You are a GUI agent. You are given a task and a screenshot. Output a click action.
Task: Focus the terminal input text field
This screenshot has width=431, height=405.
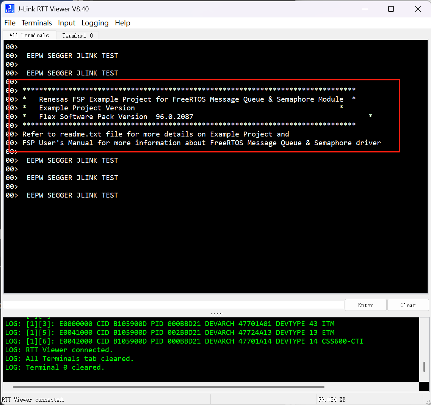174,305
